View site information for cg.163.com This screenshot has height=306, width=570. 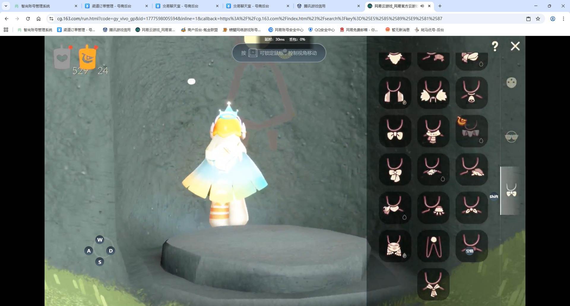tap(51, 19)
